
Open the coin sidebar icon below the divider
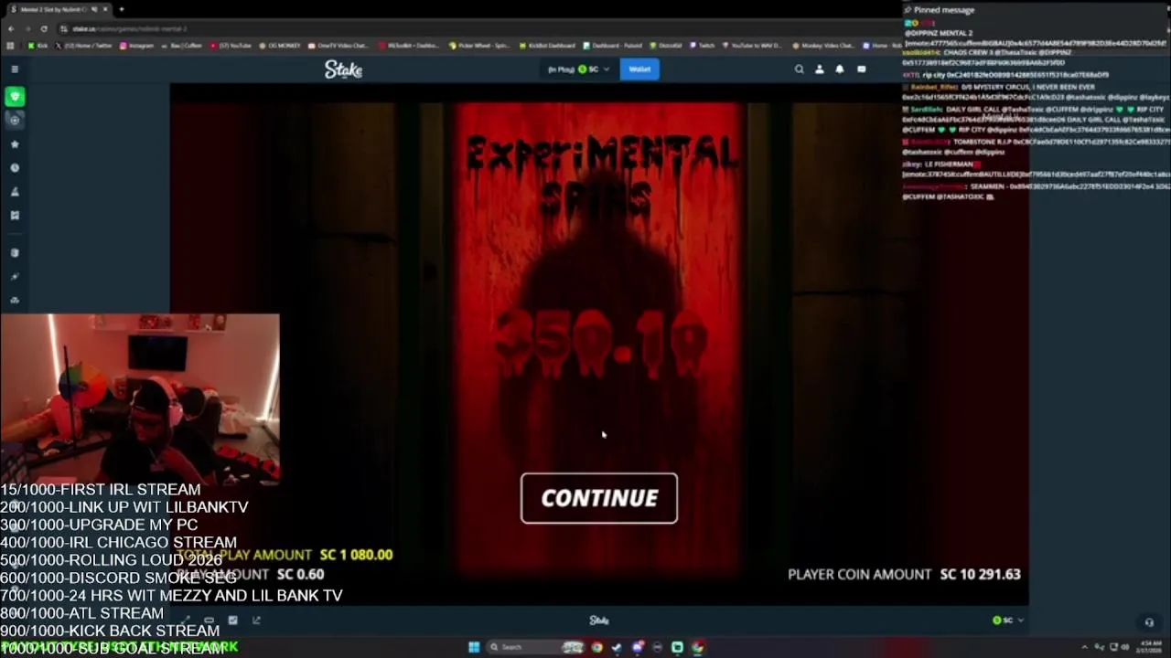click(15, 253)
